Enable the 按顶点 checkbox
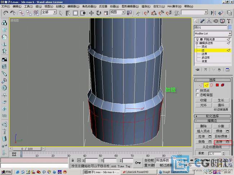 tap(197, 90)
